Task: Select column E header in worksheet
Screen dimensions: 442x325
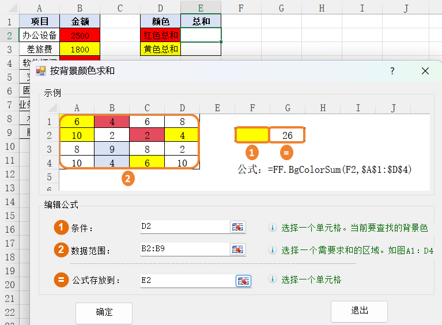Action: [x=201, y=7]
